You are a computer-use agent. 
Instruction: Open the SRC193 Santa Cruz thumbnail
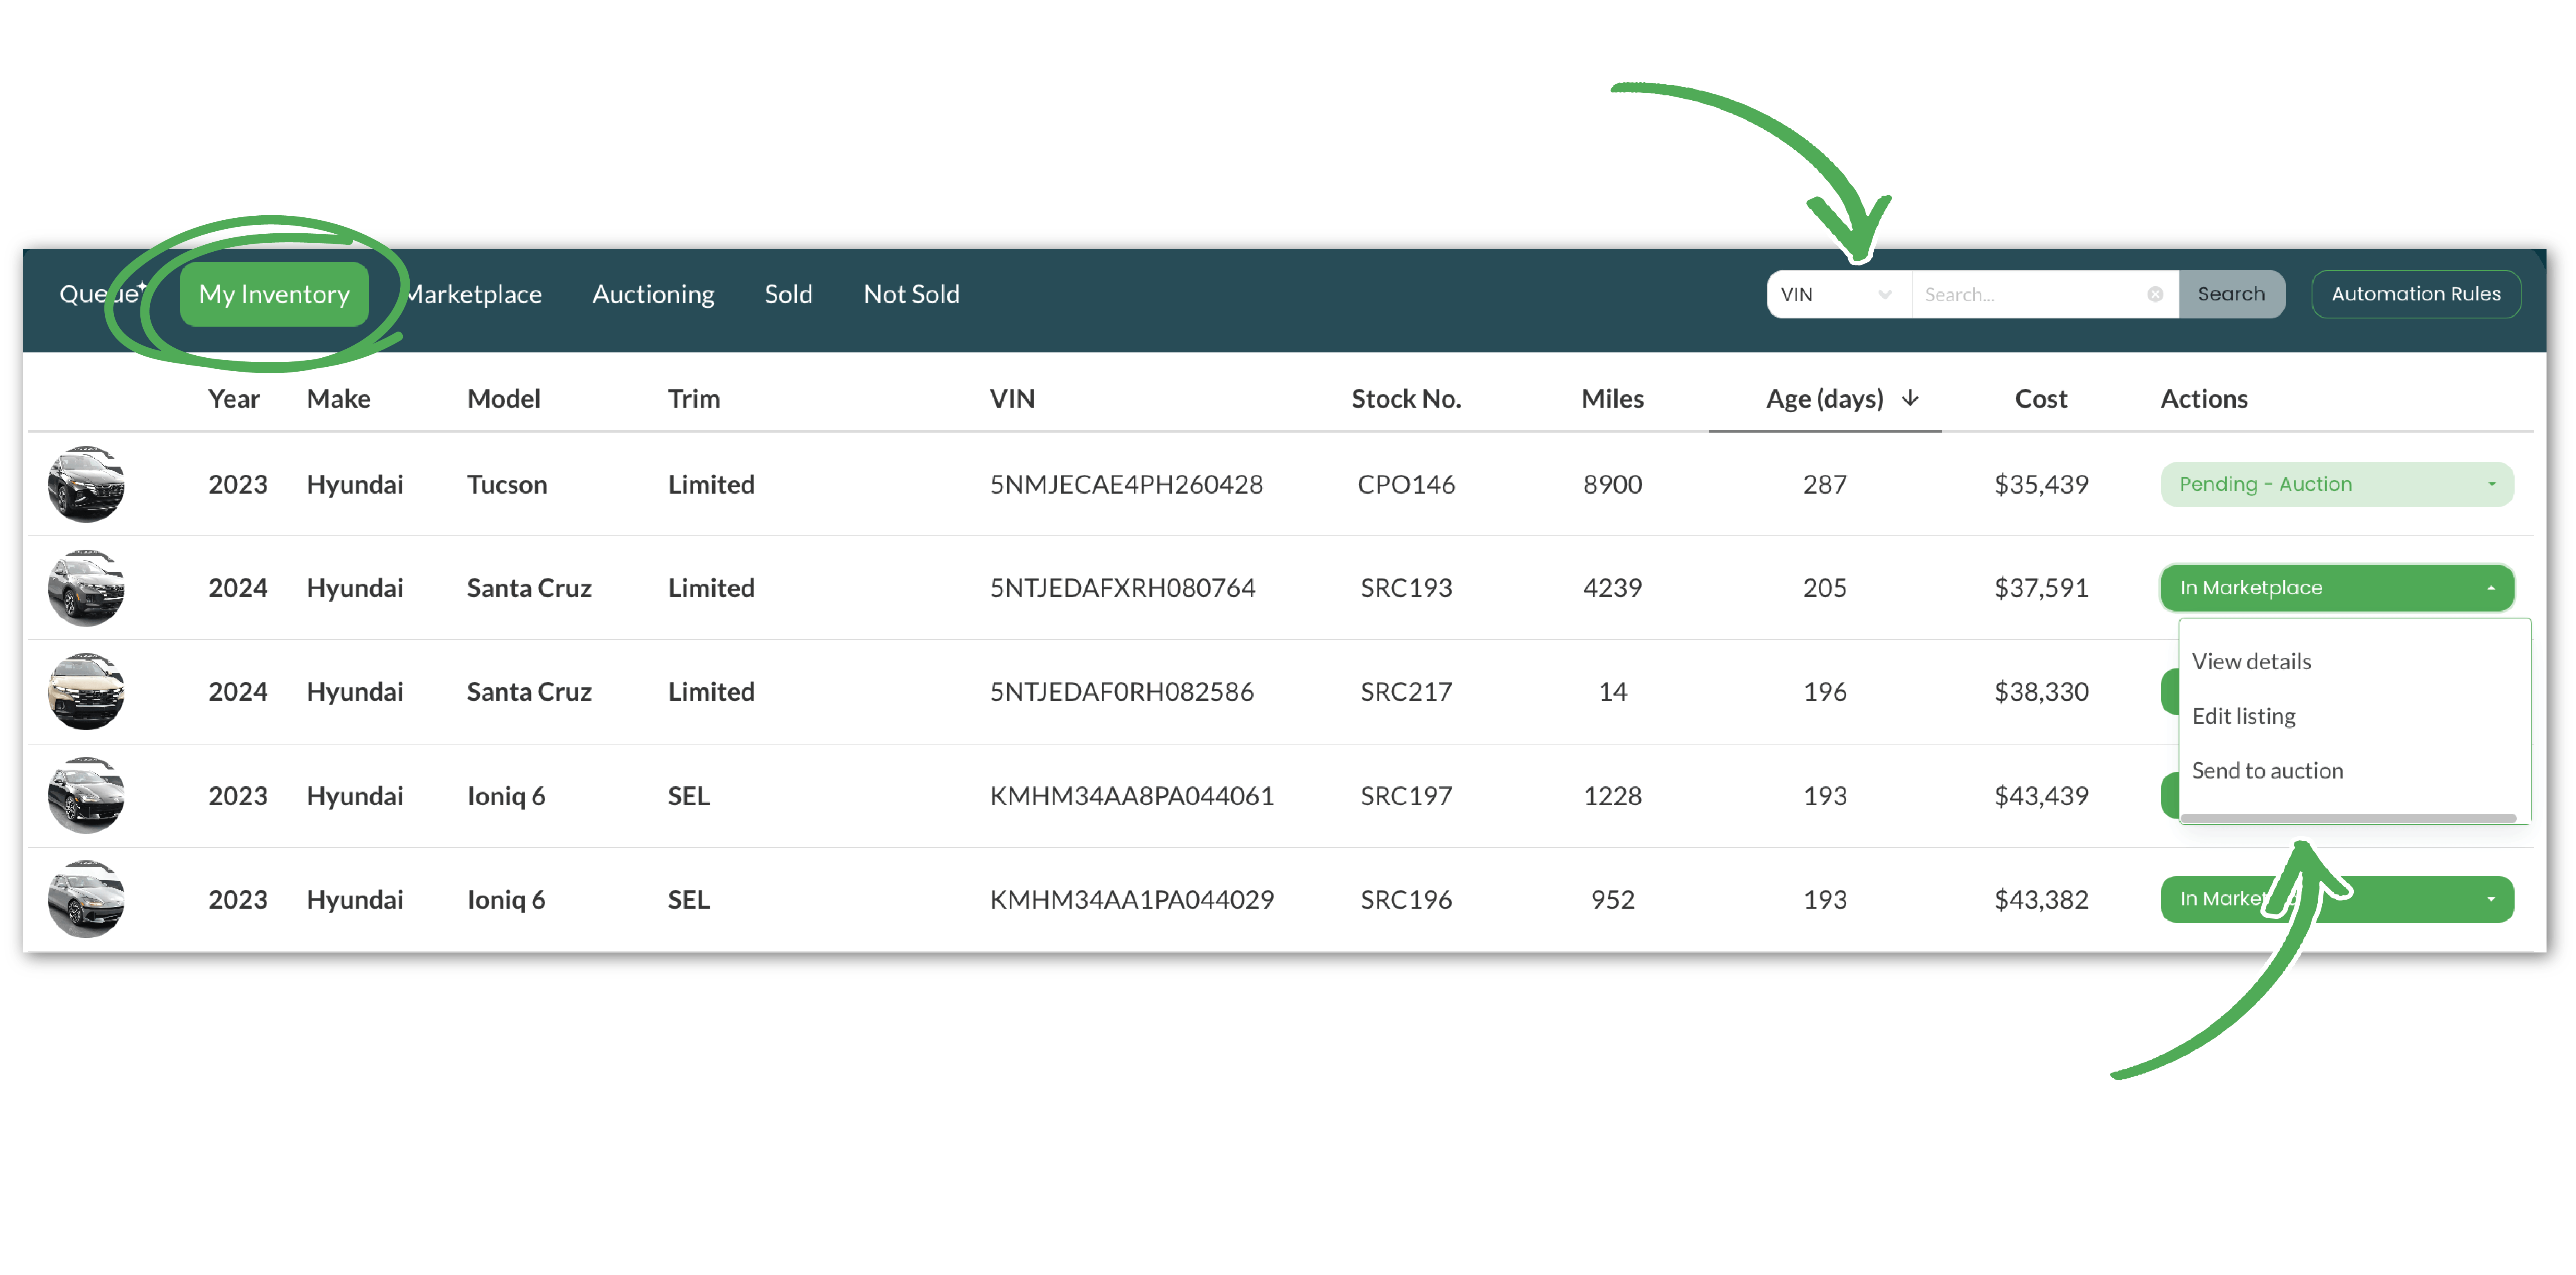point(86,588)
